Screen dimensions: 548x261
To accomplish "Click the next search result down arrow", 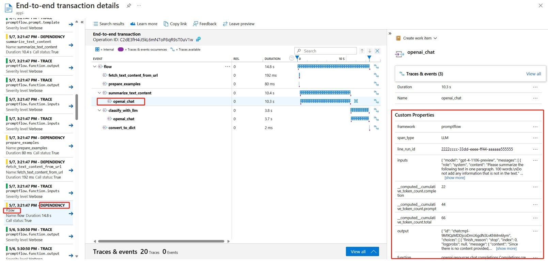I will (370, 51).
